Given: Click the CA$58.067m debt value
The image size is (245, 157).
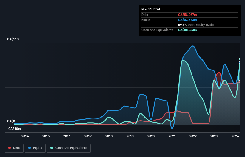Looking at the screenshot, I should [187, 15].
